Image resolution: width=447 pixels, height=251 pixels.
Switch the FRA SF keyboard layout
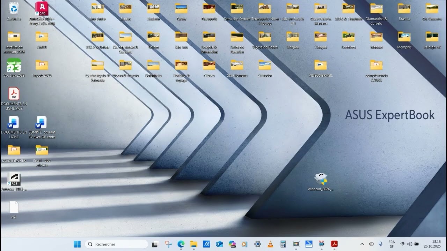pyautogui.click(x=392, y=244)
